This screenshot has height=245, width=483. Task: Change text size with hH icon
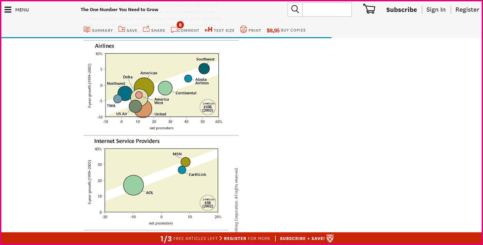(208, 30)
